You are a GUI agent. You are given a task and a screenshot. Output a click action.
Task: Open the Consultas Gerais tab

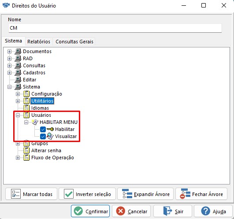(x=74, y=42)
